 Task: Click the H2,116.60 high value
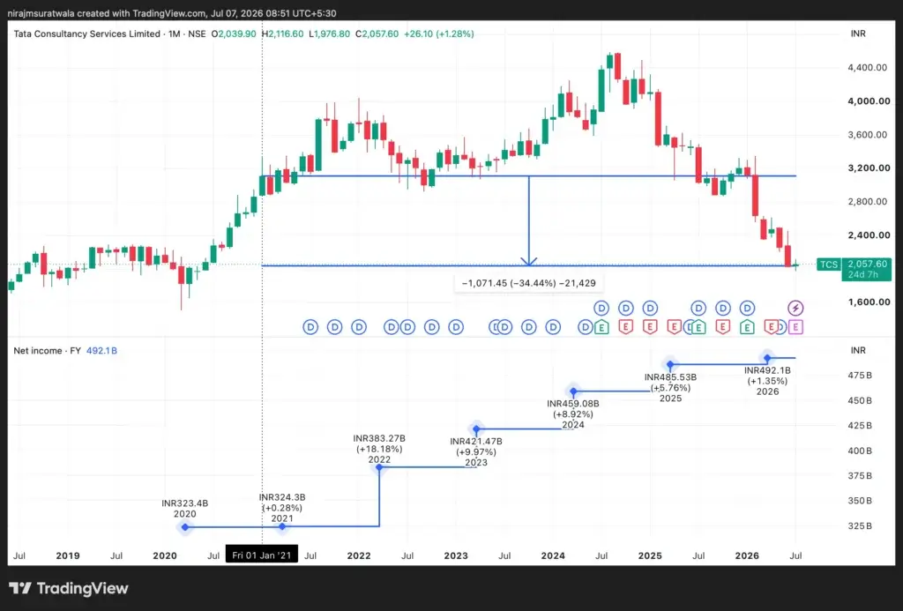point(282,34)
